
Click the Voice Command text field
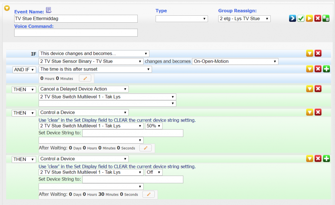click(76, 33)
